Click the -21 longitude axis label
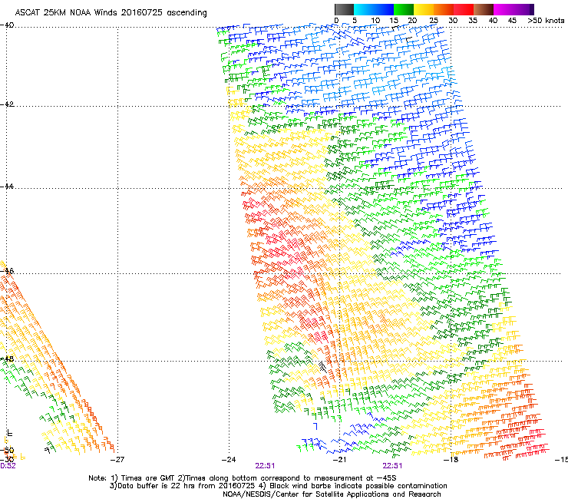The height and width of the screenshot is (499, 568). (339, 460)
